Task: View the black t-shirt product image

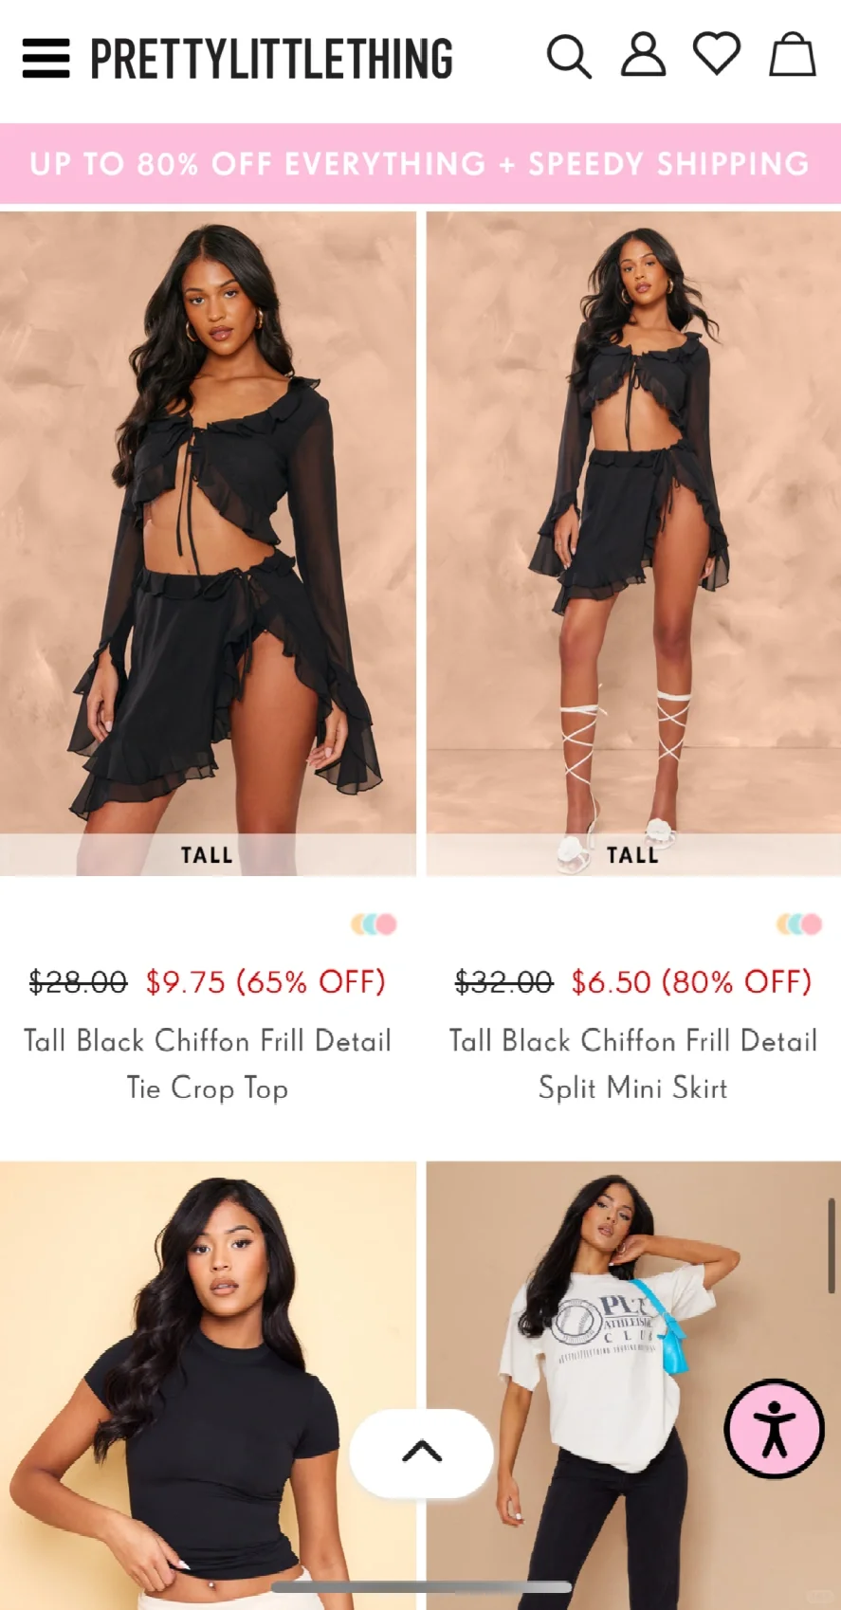Action: [x=208, y=1385]
